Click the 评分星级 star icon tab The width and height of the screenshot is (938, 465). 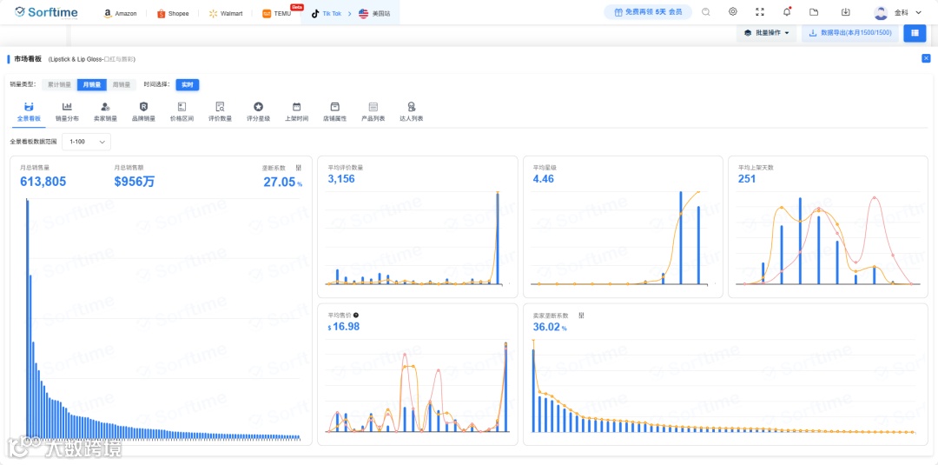[x=259, y=107]
